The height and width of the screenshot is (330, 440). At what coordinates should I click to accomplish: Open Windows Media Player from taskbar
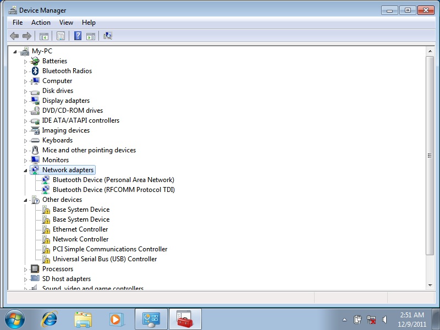[116, 320]
